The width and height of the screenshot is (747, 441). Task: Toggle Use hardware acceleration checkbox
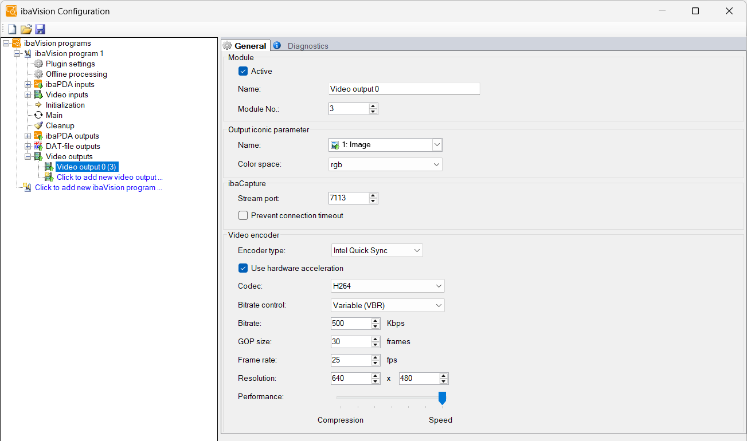click(243, 268)
